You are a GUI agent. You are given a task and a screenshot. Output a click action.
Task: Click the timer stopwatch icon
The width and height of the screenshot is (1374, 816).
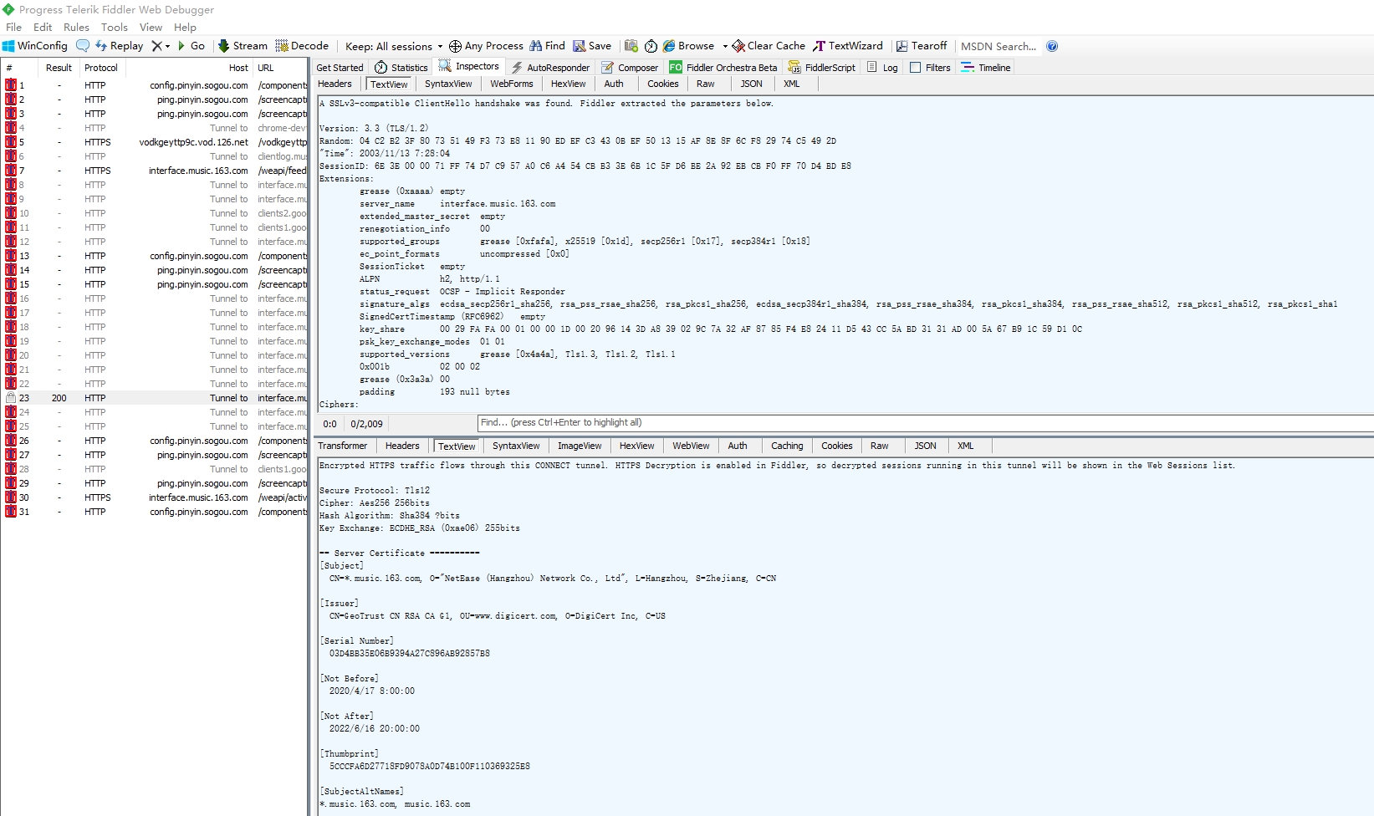tap(651, 46)
